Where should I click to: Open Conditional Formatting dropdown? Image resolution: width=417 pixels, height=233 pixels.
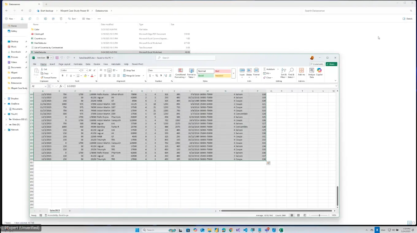180,73
